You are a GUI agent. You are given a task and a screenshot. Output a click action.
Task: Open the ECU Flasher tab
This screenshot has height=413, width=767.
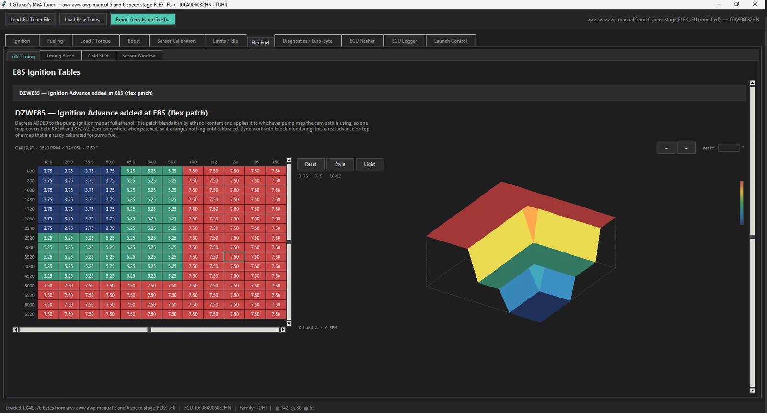(x=362, y=41)
